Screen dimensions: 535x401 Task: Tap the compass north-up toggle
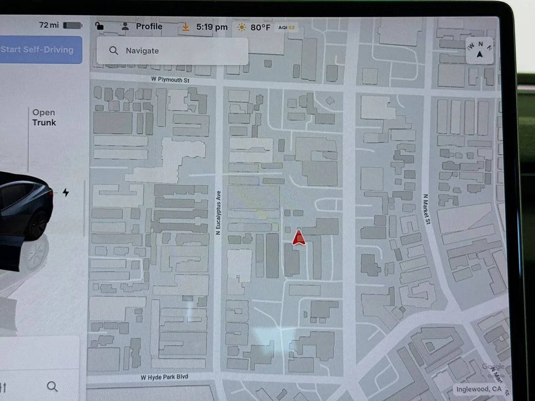coord(480,51)
